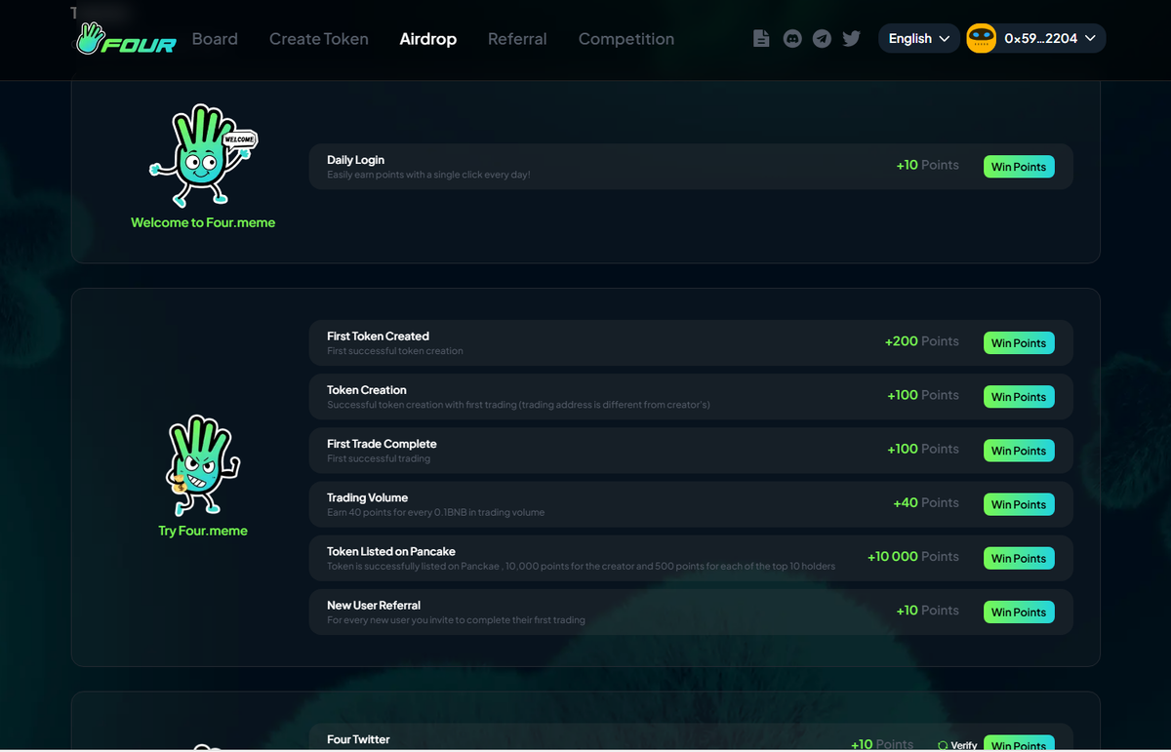The image size is (1171, 752).
Task: Go to the Board tab
Action: click(x=215, y=39)
